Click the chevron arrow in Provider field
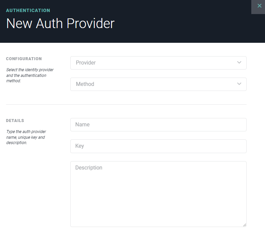The height and width of the screenshot is (230, 265). coord(239,63)
